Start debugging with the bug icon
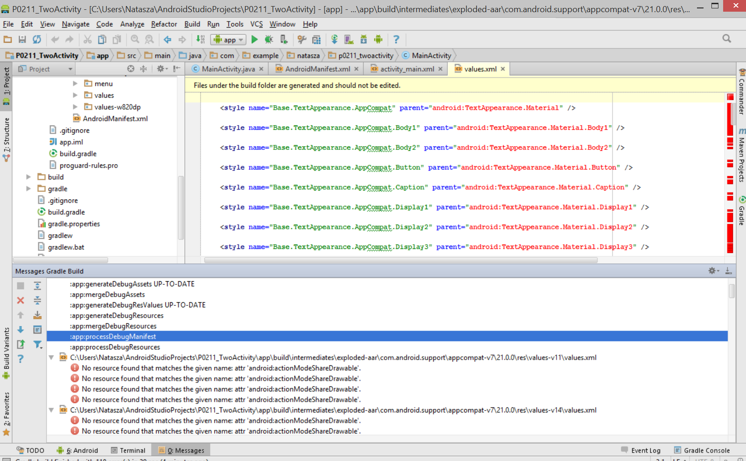 point(269,40)
